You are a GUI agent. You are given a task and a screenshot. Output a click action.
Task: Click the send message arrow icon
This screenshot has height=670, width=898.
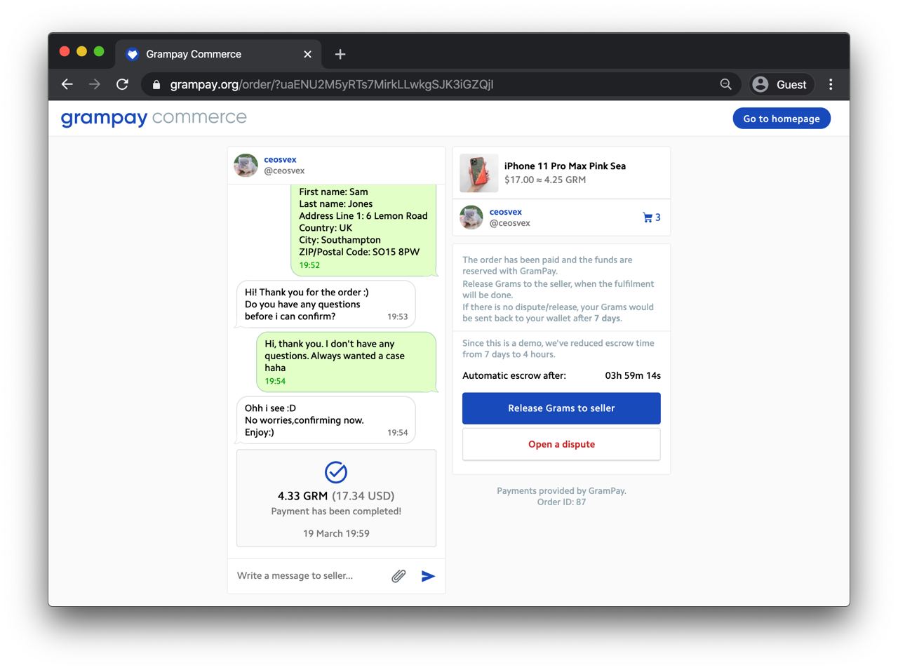click(428, 576)
